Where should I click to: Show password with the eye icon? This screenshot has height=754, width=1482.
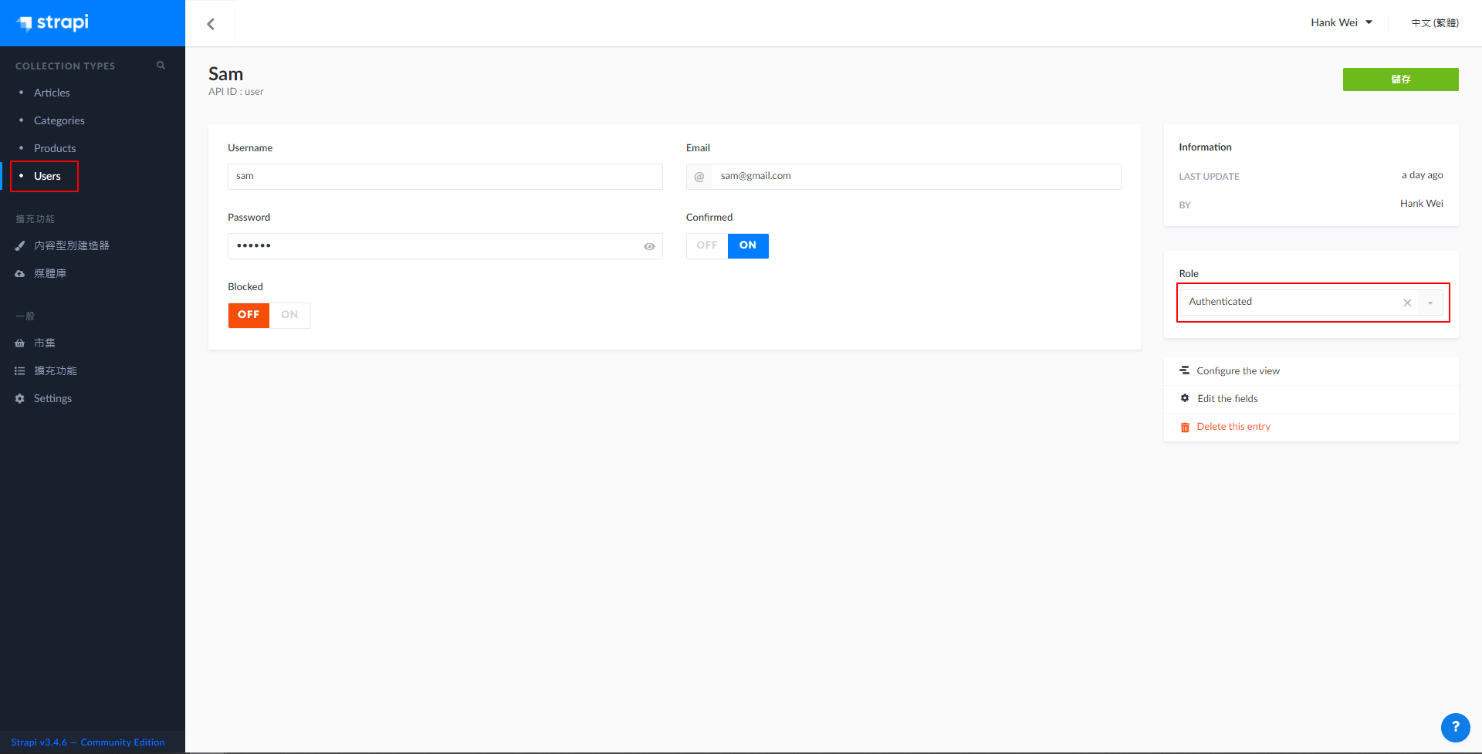pos(649,246)
